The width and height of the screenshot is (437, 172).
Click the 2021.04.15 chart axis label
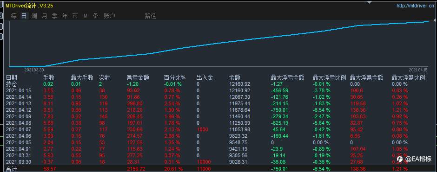point(418,70)
